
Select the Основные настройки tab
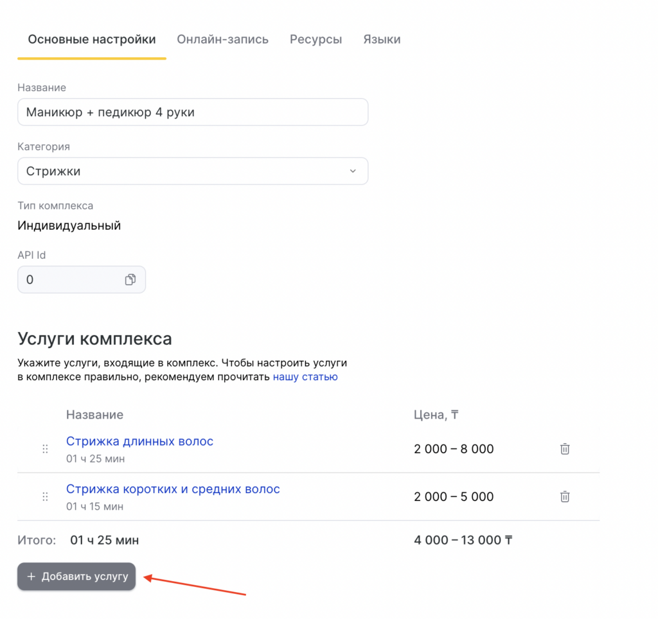click(92, 40)
